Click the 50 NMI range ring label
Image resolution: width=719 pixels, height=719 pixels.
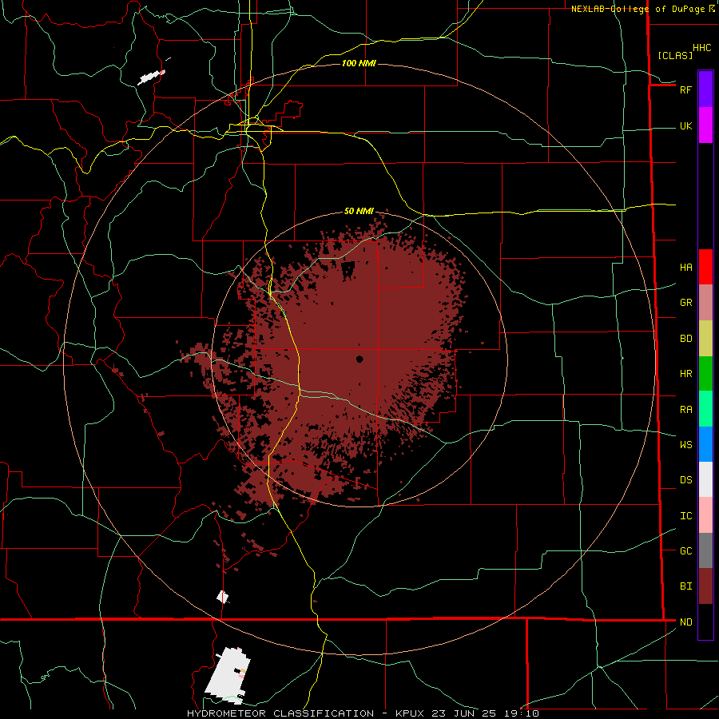(359, 211)
